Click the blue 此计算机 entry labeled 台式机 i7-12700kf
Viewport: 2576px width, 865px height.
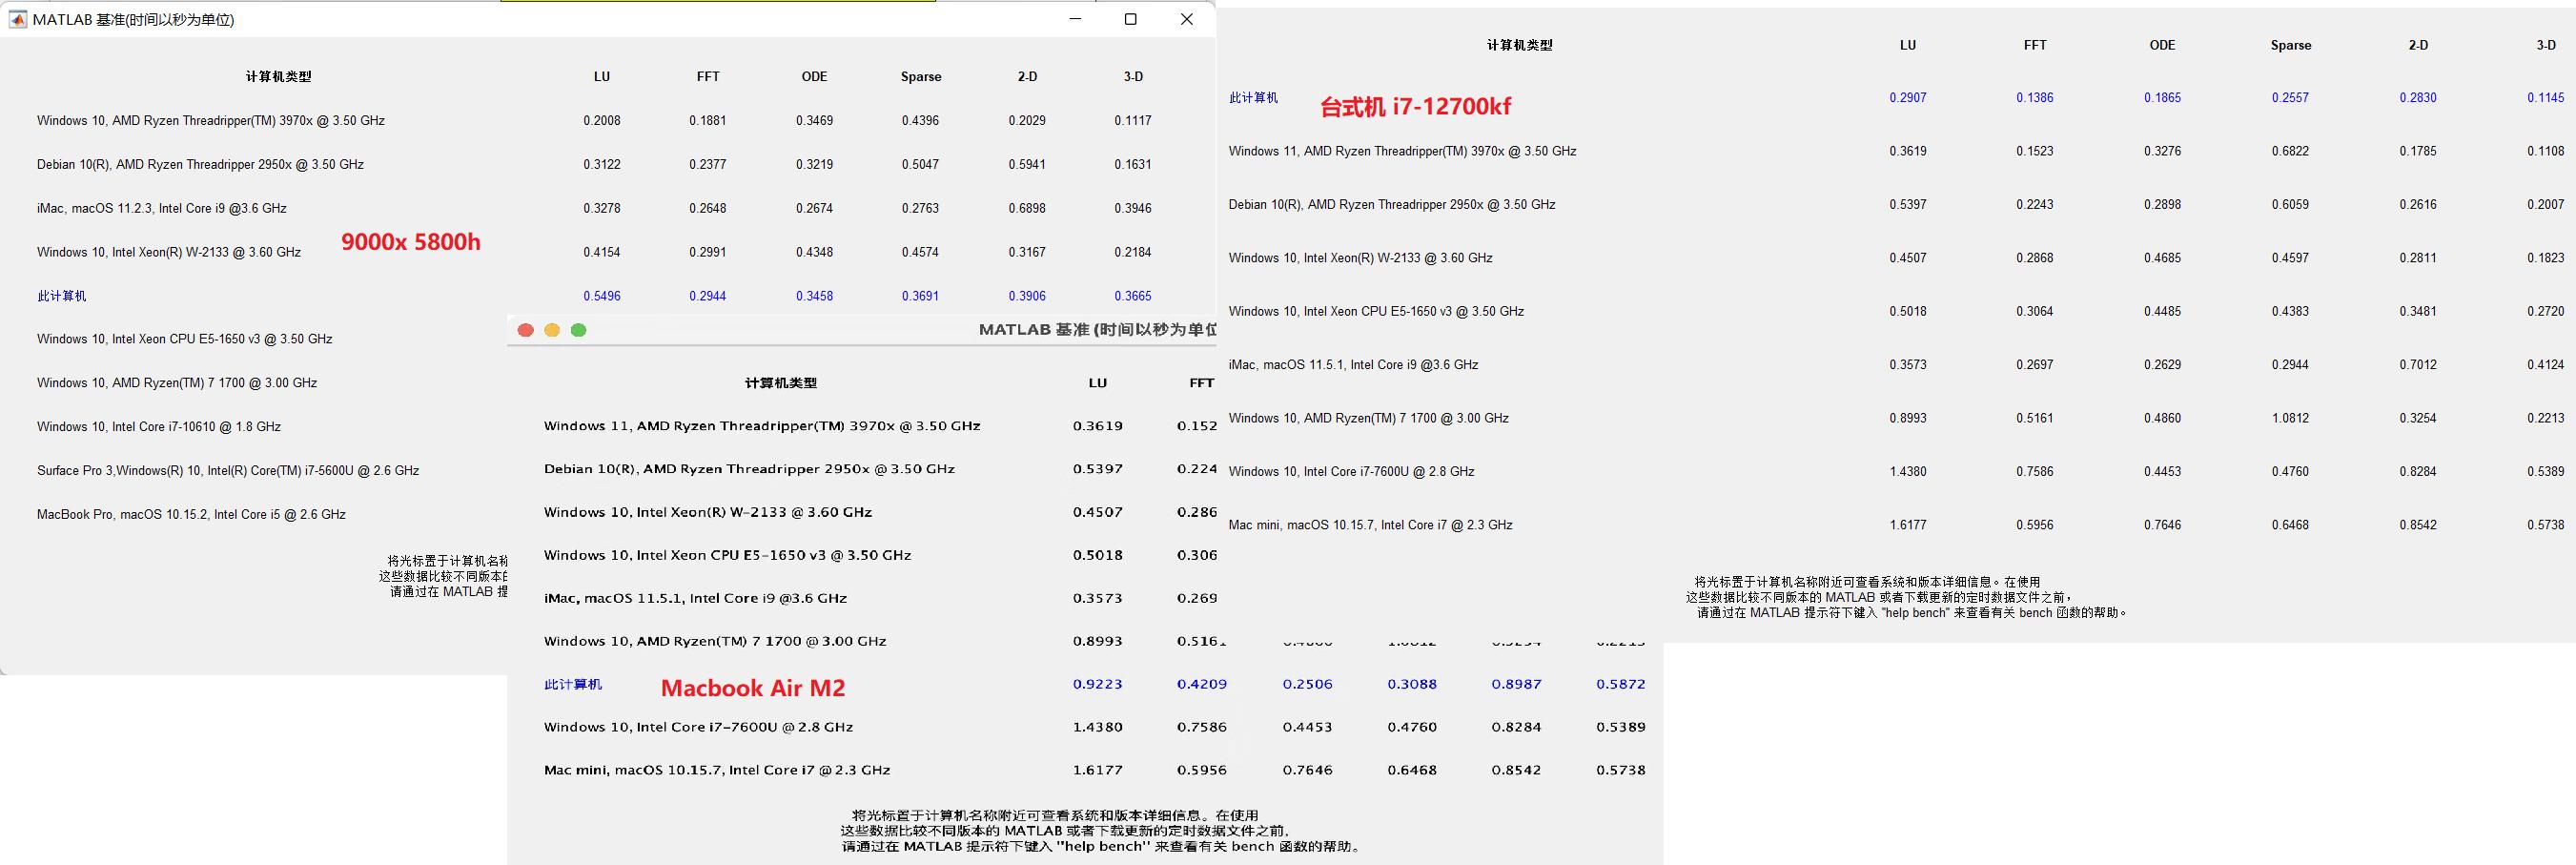pyautogui.click(x=1254, y=97)
